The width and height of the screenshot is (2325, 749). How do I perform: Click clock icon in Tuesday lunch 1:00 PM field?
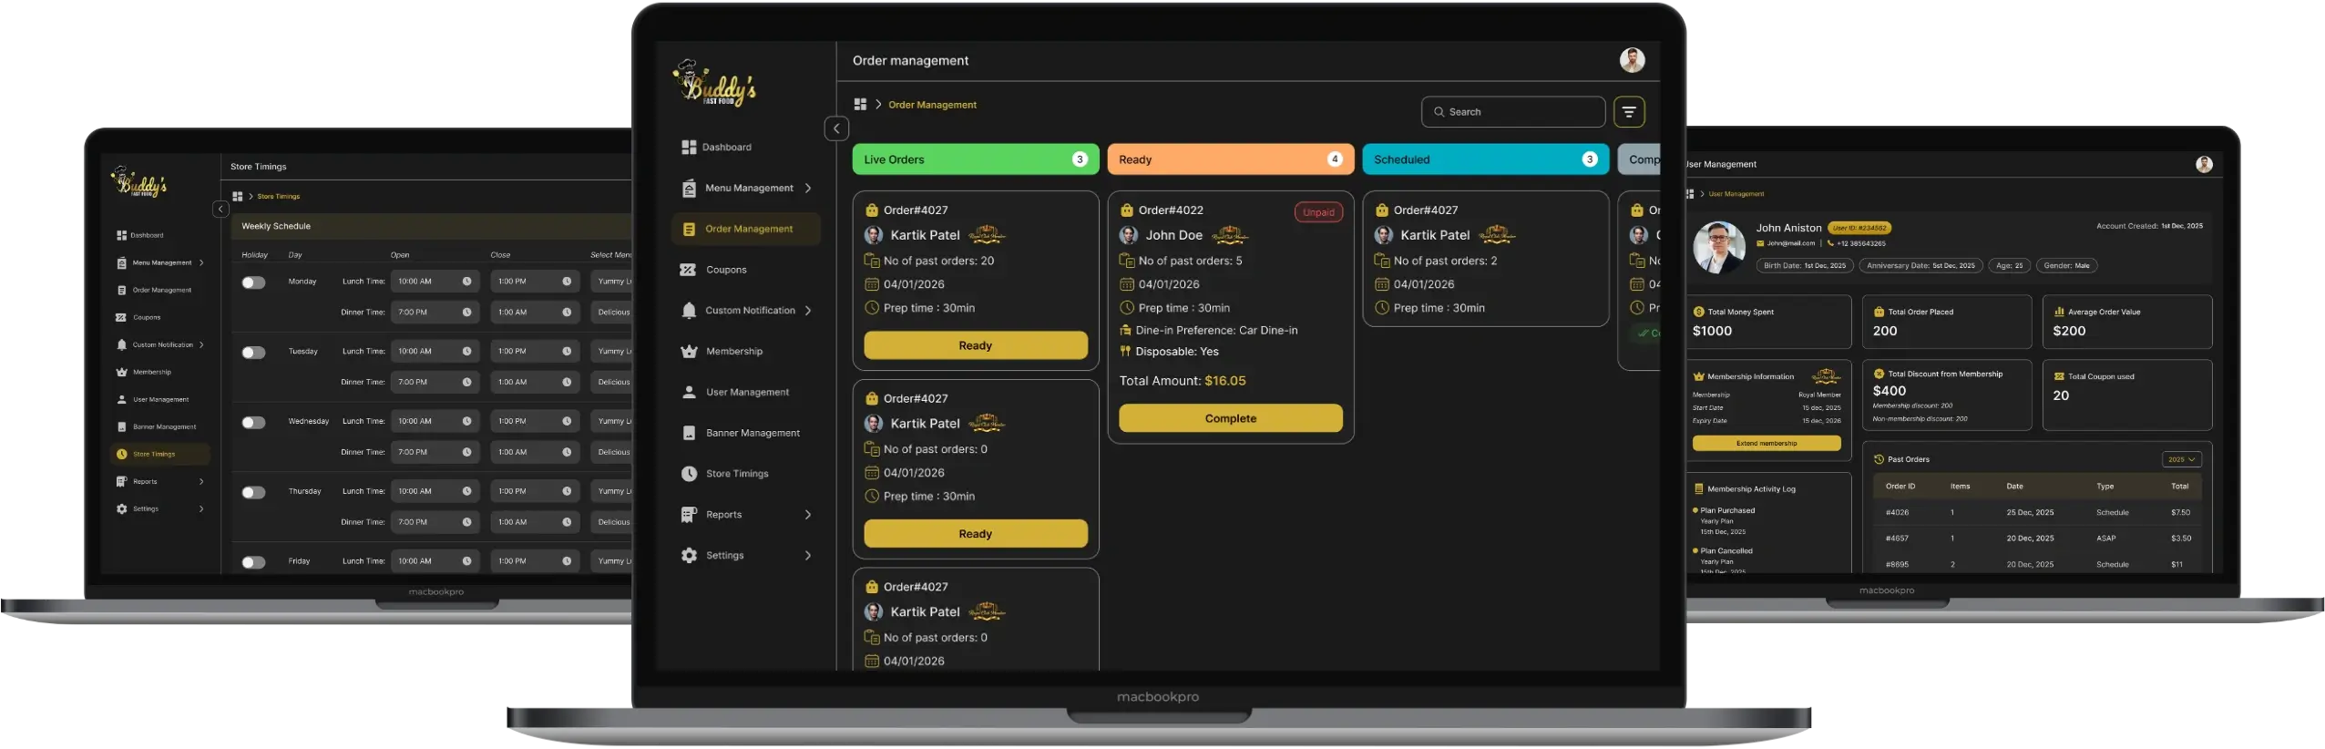567,352
